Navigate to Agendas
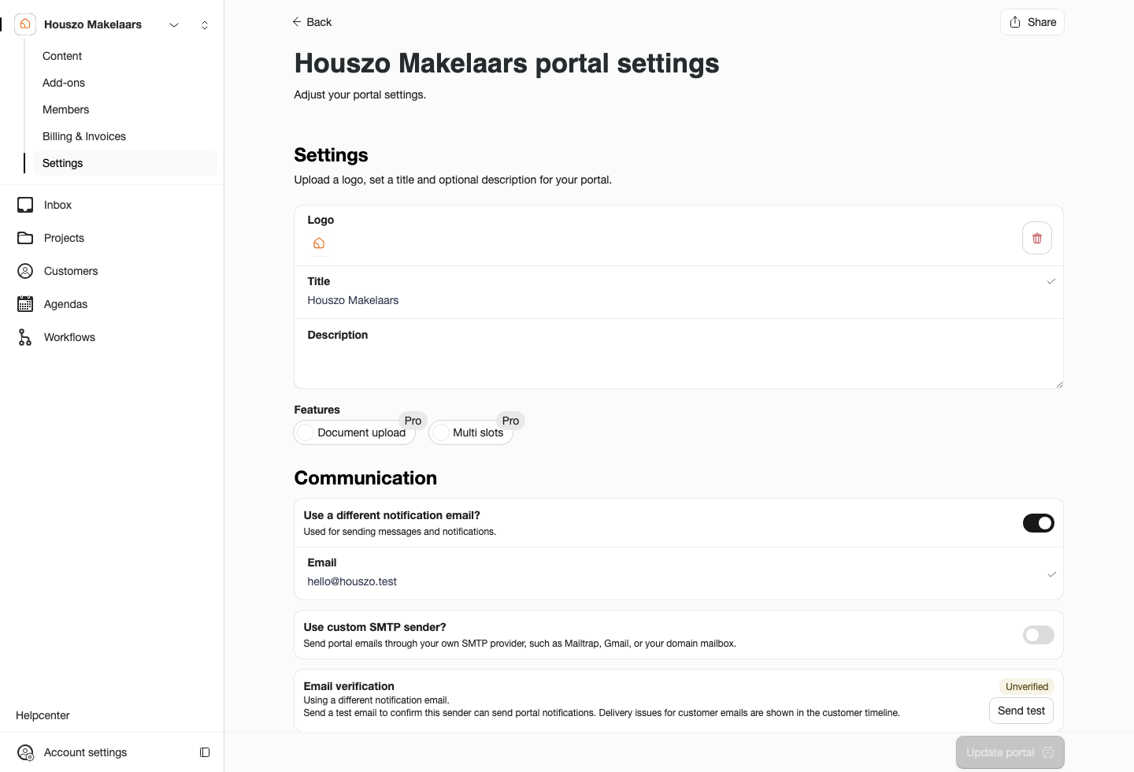The width and height of the screenshot is (1134, 772). pyautogui.click(x=66, y=304)
